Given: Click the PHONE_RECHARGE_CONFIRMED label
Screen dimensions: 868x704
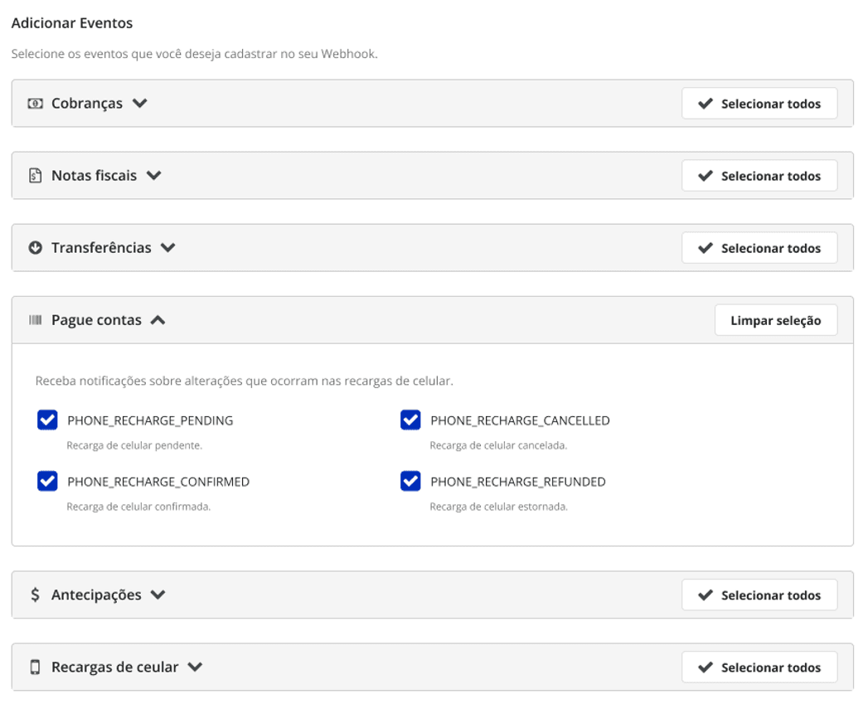Looking at the screenshot, I should pos(158,482).
